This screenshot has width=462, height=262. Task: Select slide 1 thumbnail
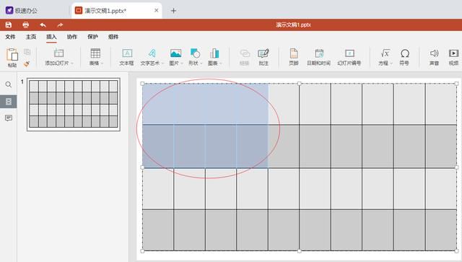[74, 105]
